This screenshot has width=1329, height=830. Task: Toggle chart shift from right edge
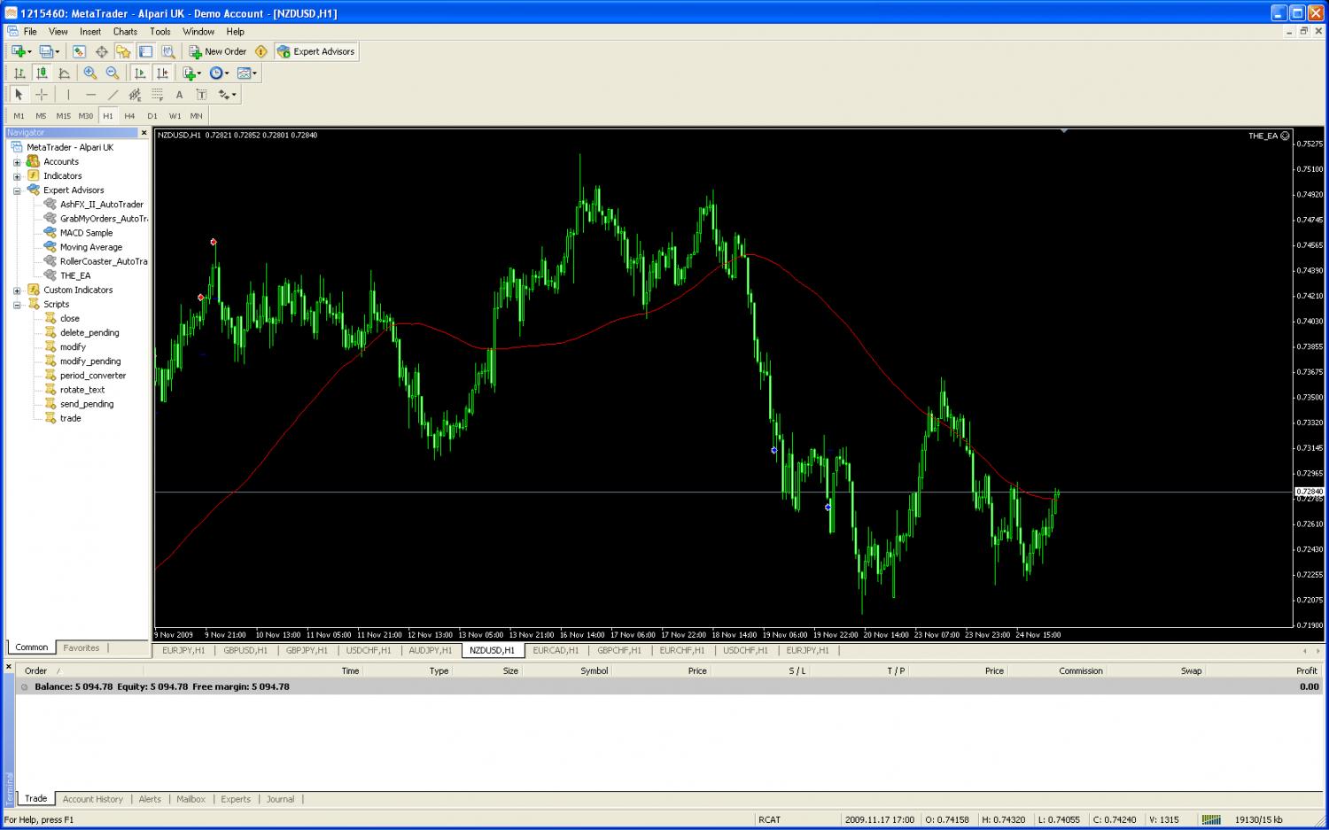162,74
